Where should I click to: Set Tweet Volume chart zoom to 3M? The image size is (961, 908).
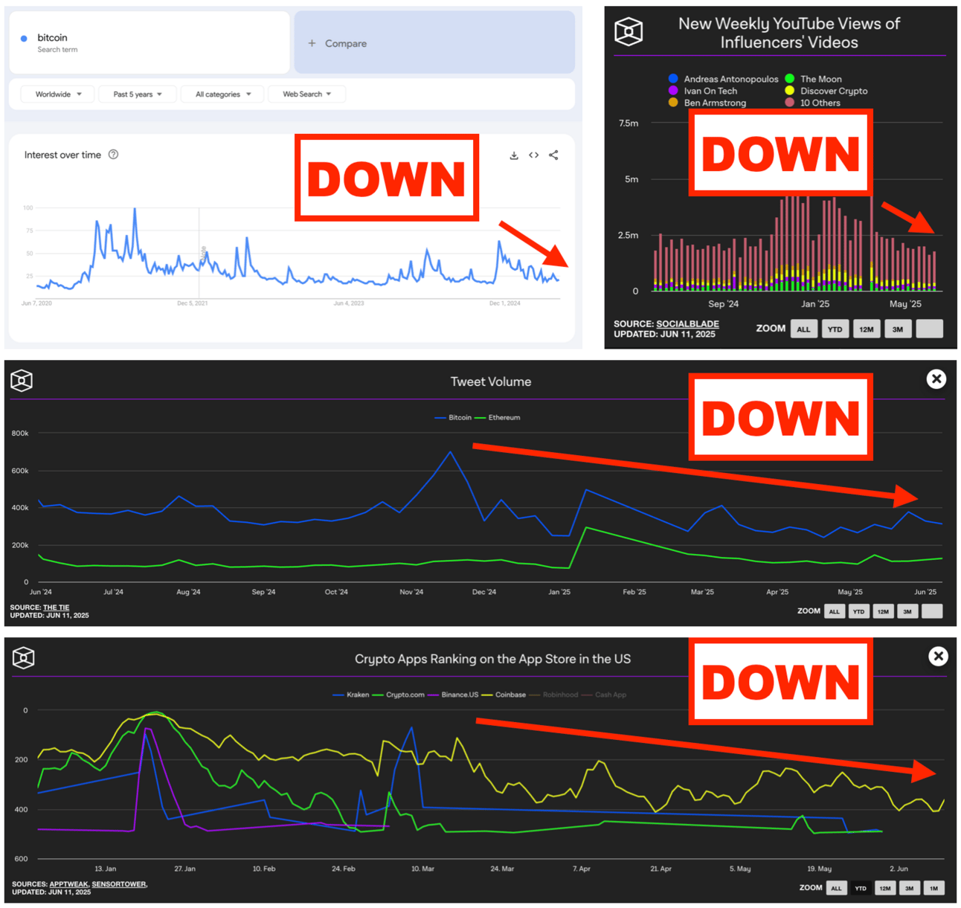coord(907,611)
